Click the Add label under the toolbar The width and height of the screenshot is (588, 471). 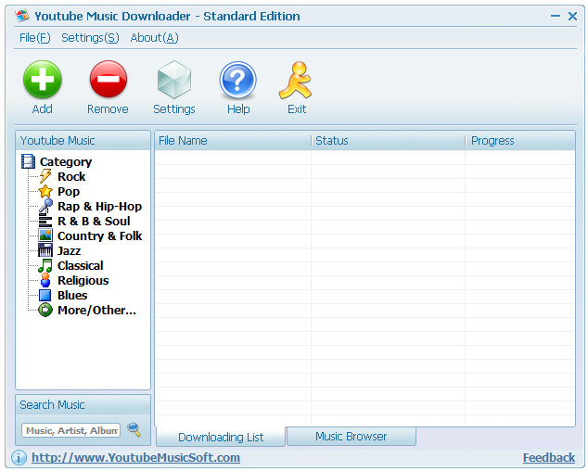(43, 108)
